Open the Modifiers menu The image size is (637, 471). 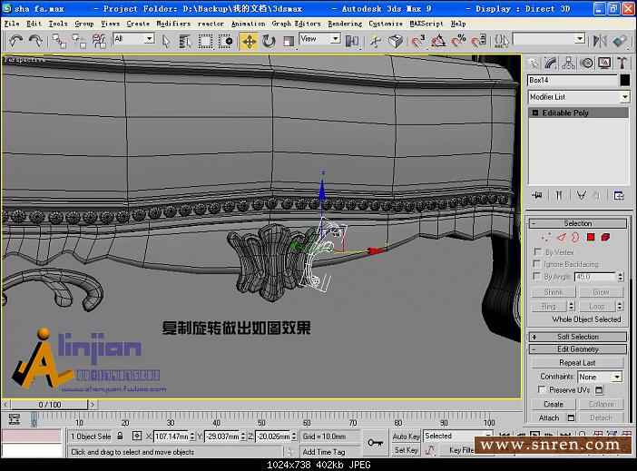click(172, 24)
